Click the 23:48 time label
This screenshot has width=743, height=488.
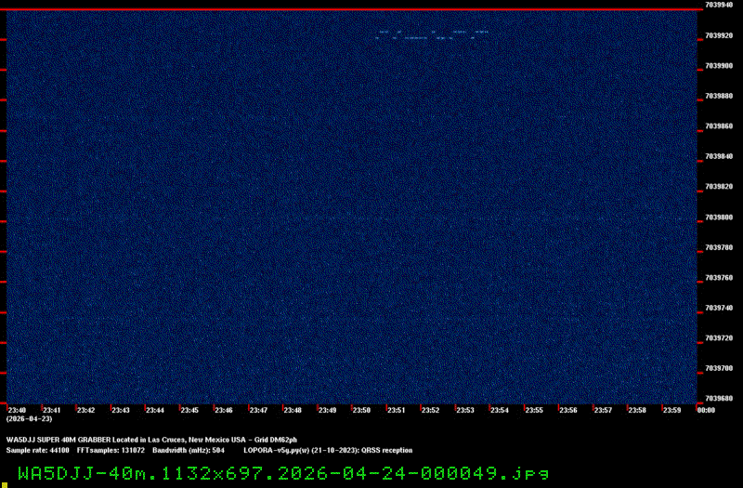293,410
